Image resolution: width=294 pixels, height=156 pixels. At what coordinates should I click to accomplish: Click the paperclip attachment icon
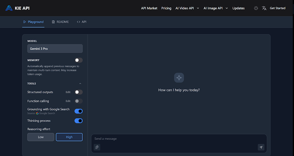pyautogui.click(x=97, y=147)
